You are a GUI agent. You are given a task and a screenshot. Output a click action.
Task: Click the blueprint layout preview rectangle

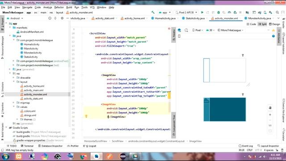225,109
